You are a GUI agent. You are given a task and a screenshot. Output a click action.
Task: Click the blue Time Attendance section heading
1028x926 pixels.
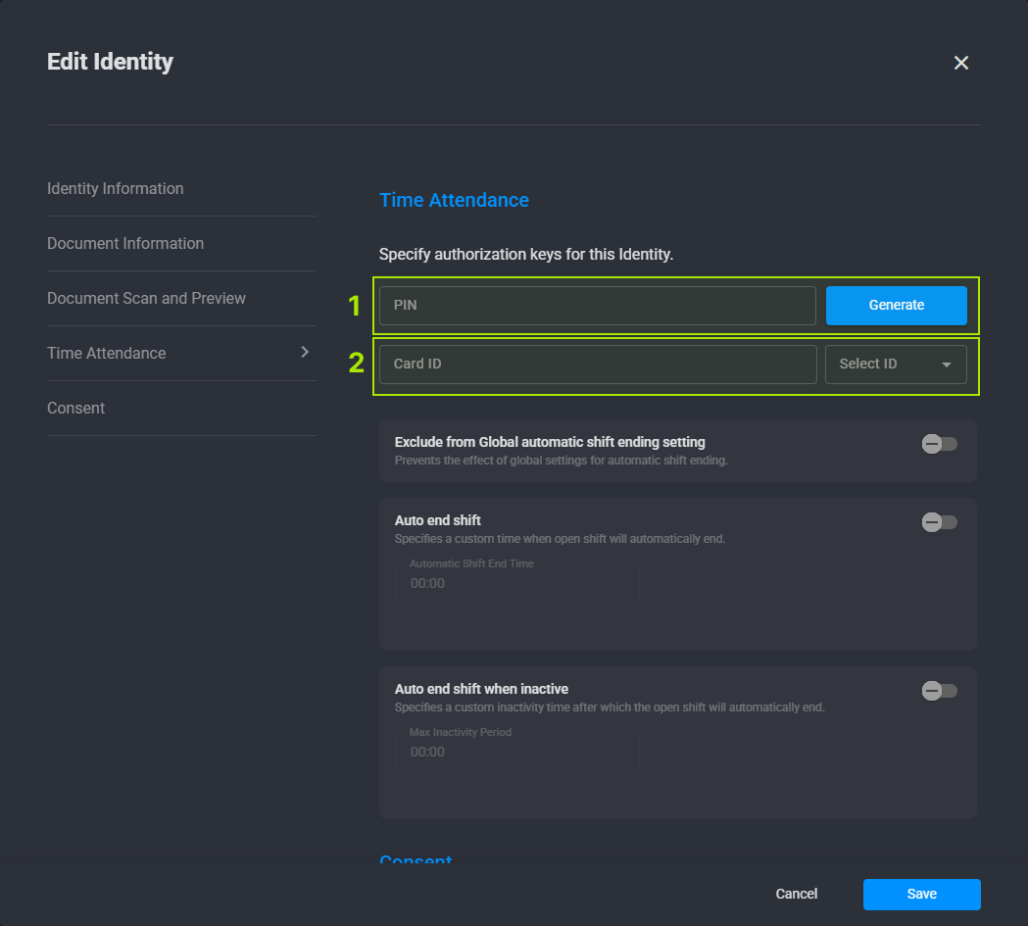tap(454, 200)
